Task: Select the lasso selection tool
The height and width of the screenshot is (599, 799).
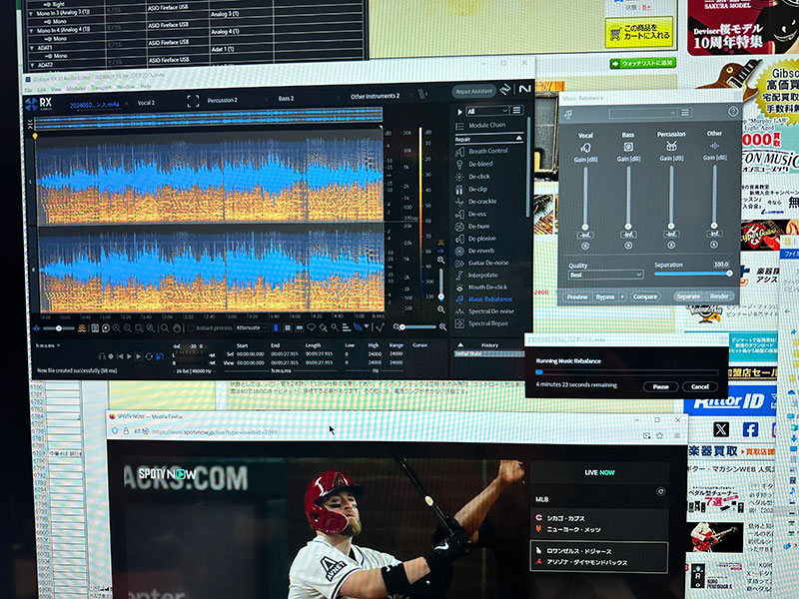Action: pos(311,327)
